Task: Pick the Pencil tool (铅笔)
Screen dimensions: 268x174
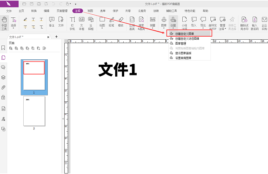Action: pyautogui.click(x=111, y=22)
